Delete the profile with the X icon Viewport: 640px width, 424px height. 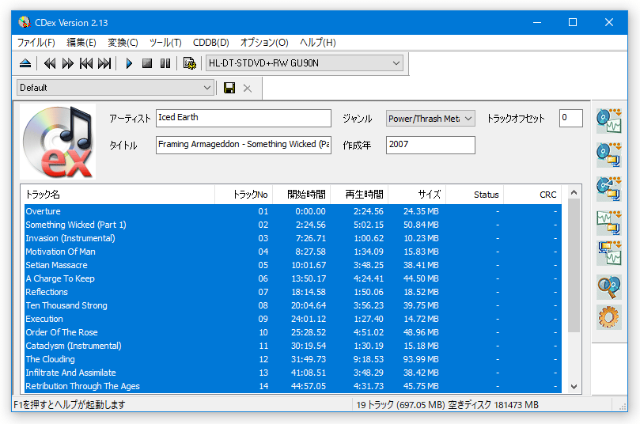[248, 88]
